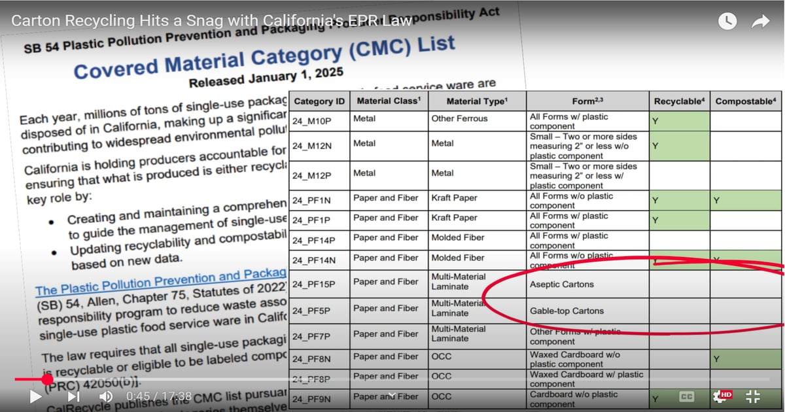Image resolution: width=785 pixels, height=412 pixels.
Task: Play the video with the play button
Action: (35, 396)
